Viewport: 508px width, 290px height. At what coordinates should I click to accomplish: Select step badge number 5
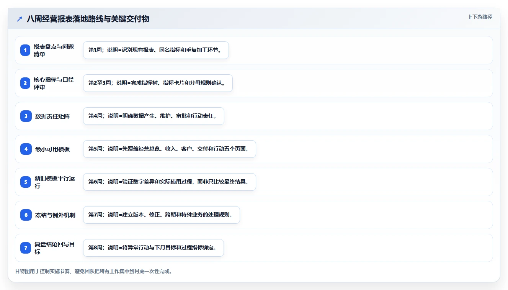pyautogui.click(x=25, y=182)
